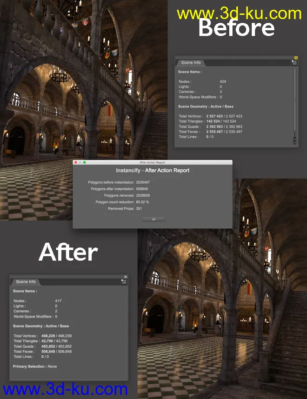
Task: Select the Scene Info tab in the After pane
Action: (26, 282)
